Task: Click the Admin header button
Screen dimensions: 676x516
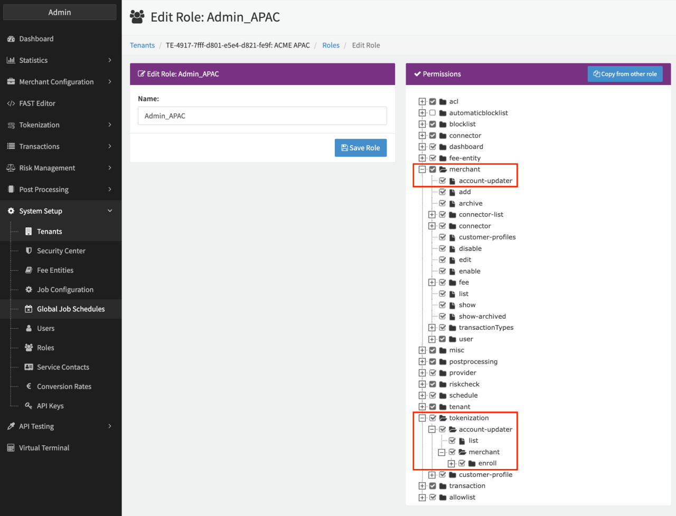Action: (x=60, y=12)
